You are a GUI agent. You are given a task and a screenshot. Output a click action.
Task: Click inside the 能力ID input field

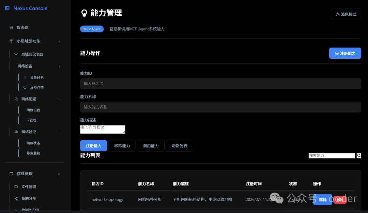[220, 84]
